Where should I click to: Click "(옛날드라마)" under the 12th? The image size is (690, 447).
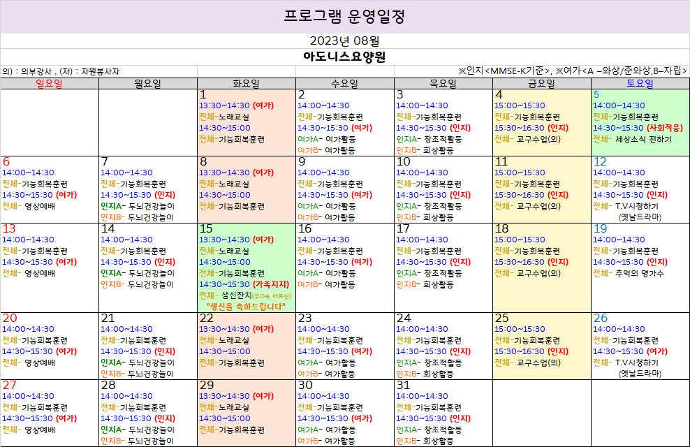point(640,217)
